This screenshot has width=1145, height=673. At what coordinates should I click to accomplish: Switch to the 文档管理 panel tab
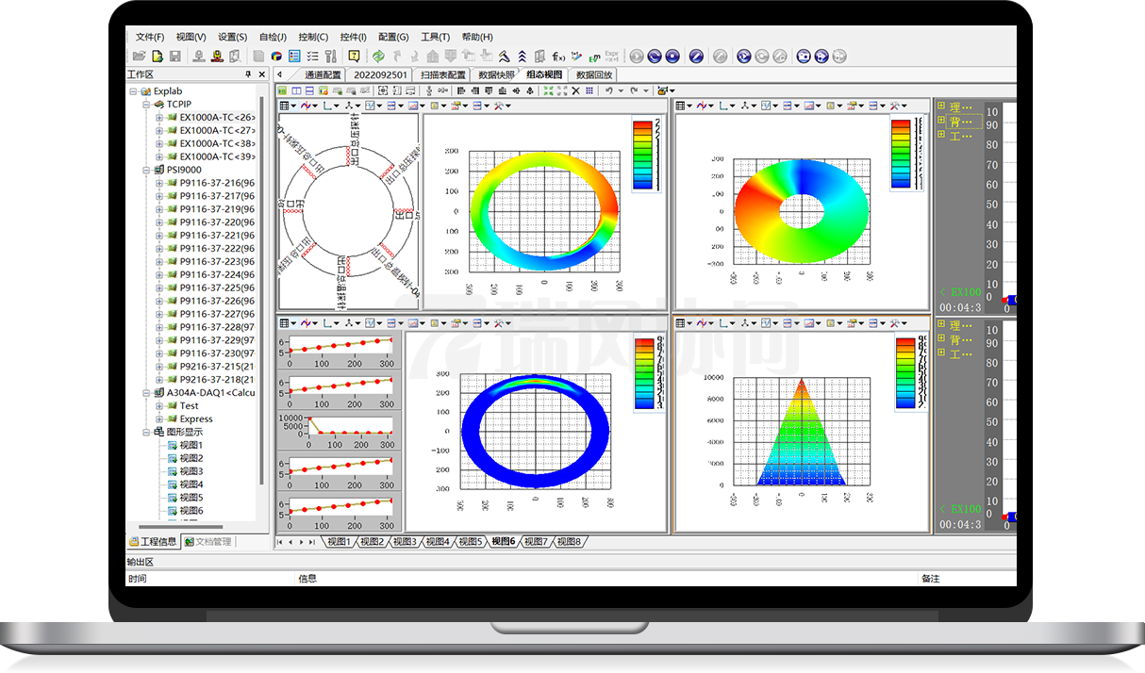[208, 542]
